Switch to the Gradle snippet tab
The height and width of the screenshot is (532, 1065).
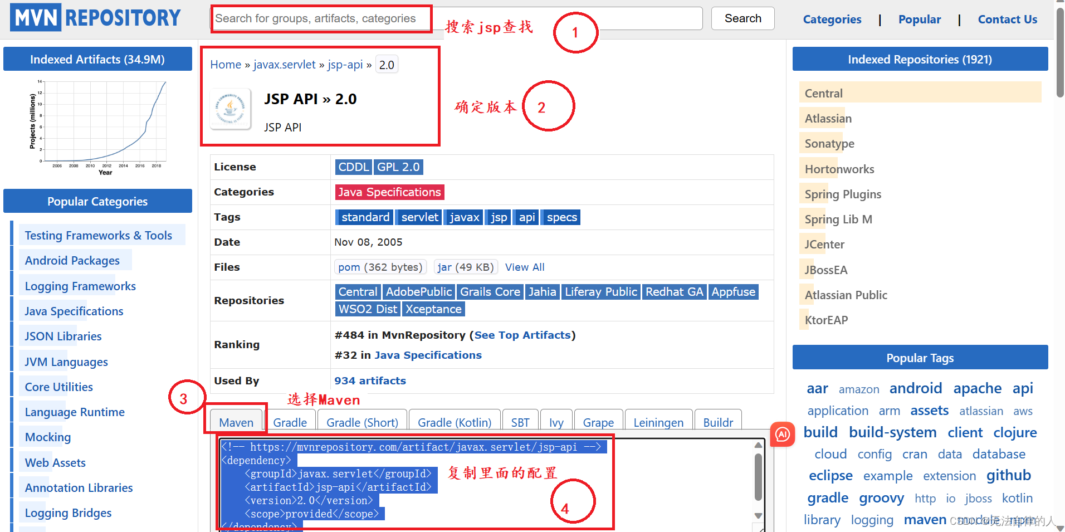[x=290, y=422]
